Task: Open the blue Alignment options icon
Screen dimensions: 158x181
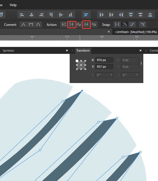Action: click(x=86, y=15)
